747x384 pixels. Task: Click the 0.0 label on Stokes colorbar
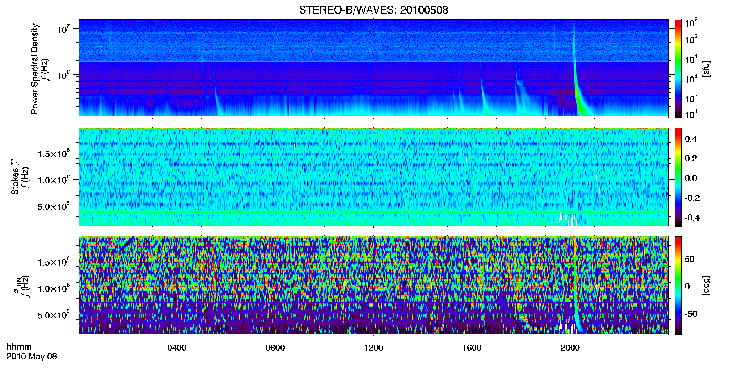(x=691, y=178)
